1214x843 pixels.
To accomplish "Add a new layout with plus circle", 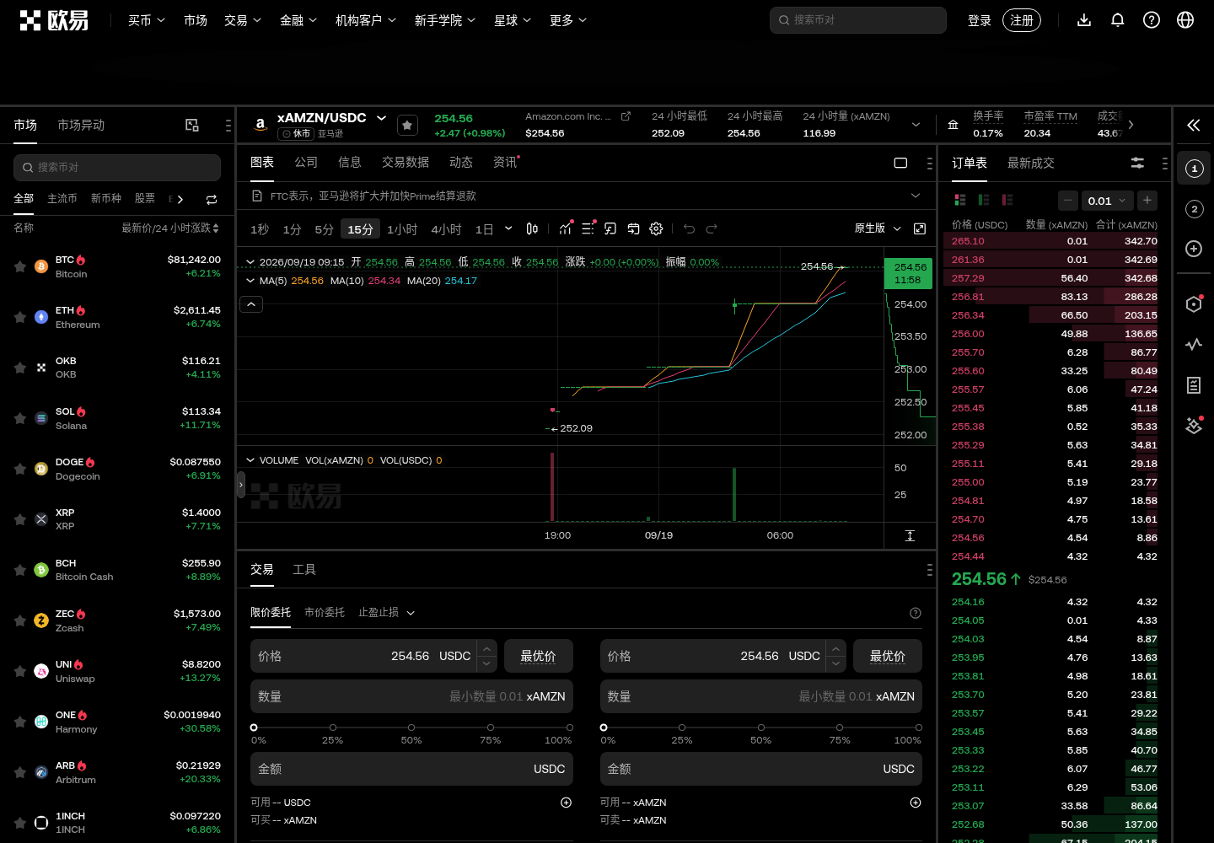I will pos(1194,249).
